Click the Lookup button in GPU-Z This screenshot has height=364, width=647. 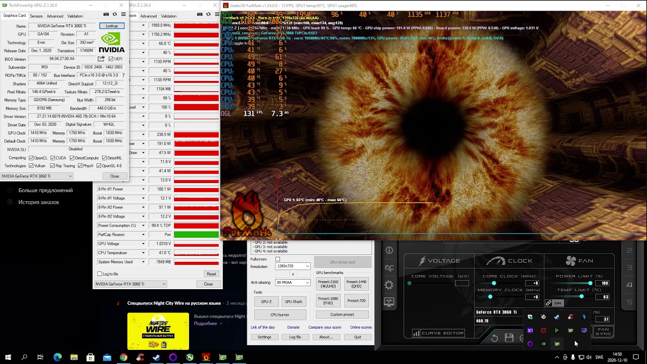point(112,26)
